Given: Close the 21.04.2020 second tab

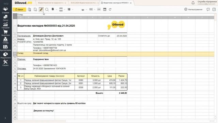Looking at the screenshot, I should pyautogui.click(x=98, y=3).
